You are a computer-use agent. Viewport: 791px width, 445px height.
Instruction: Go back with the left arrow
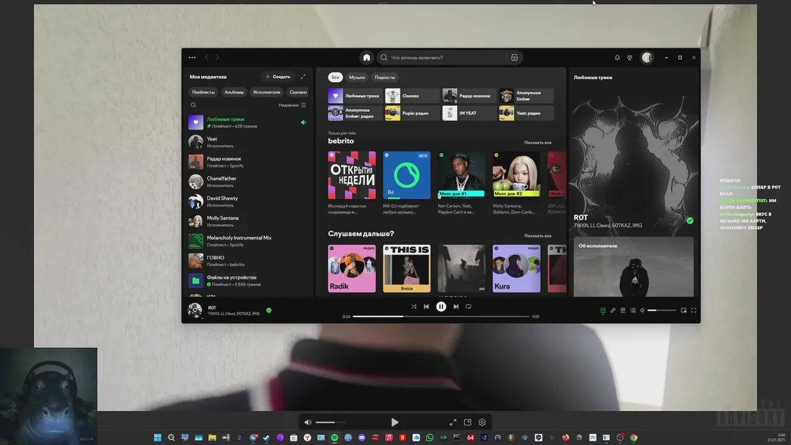coord(206,57)
